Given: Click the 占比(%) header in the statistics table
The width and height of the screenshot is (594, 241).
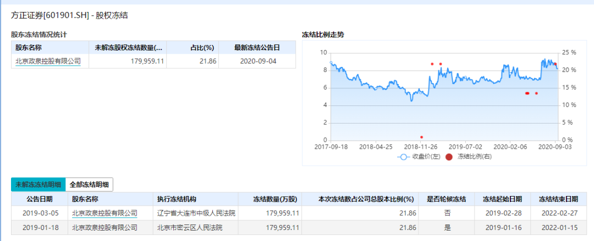Looking at the screenshot, I should coord(202,48).
